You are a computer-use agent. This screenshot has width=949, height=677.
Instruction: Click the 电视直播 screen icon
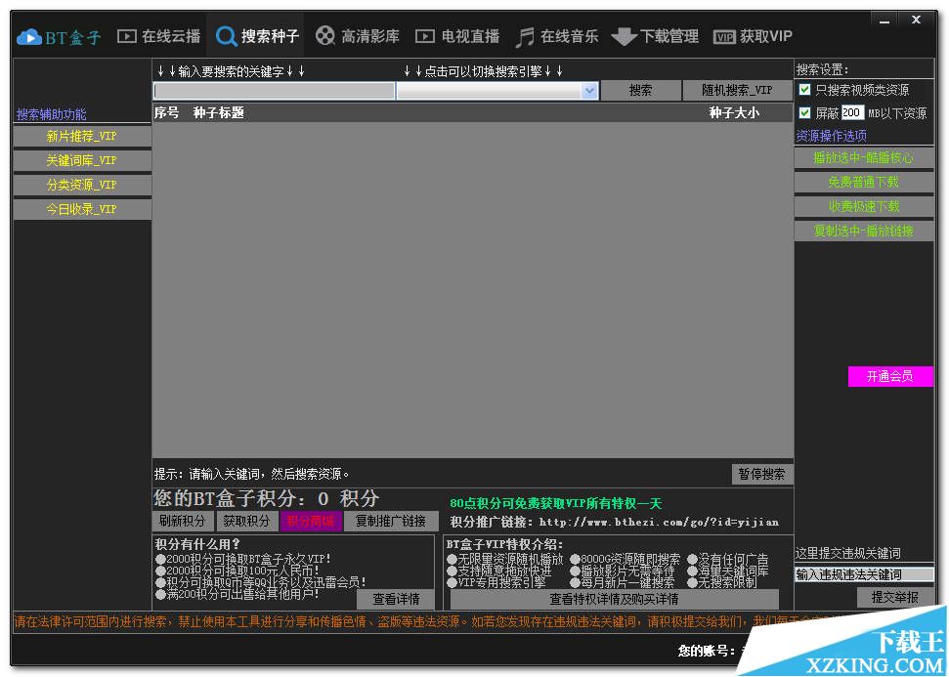tap(425, 36)
